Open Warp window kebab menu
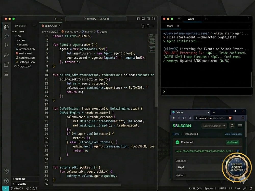This screenshot has height=191, width=255. point(249,19)
